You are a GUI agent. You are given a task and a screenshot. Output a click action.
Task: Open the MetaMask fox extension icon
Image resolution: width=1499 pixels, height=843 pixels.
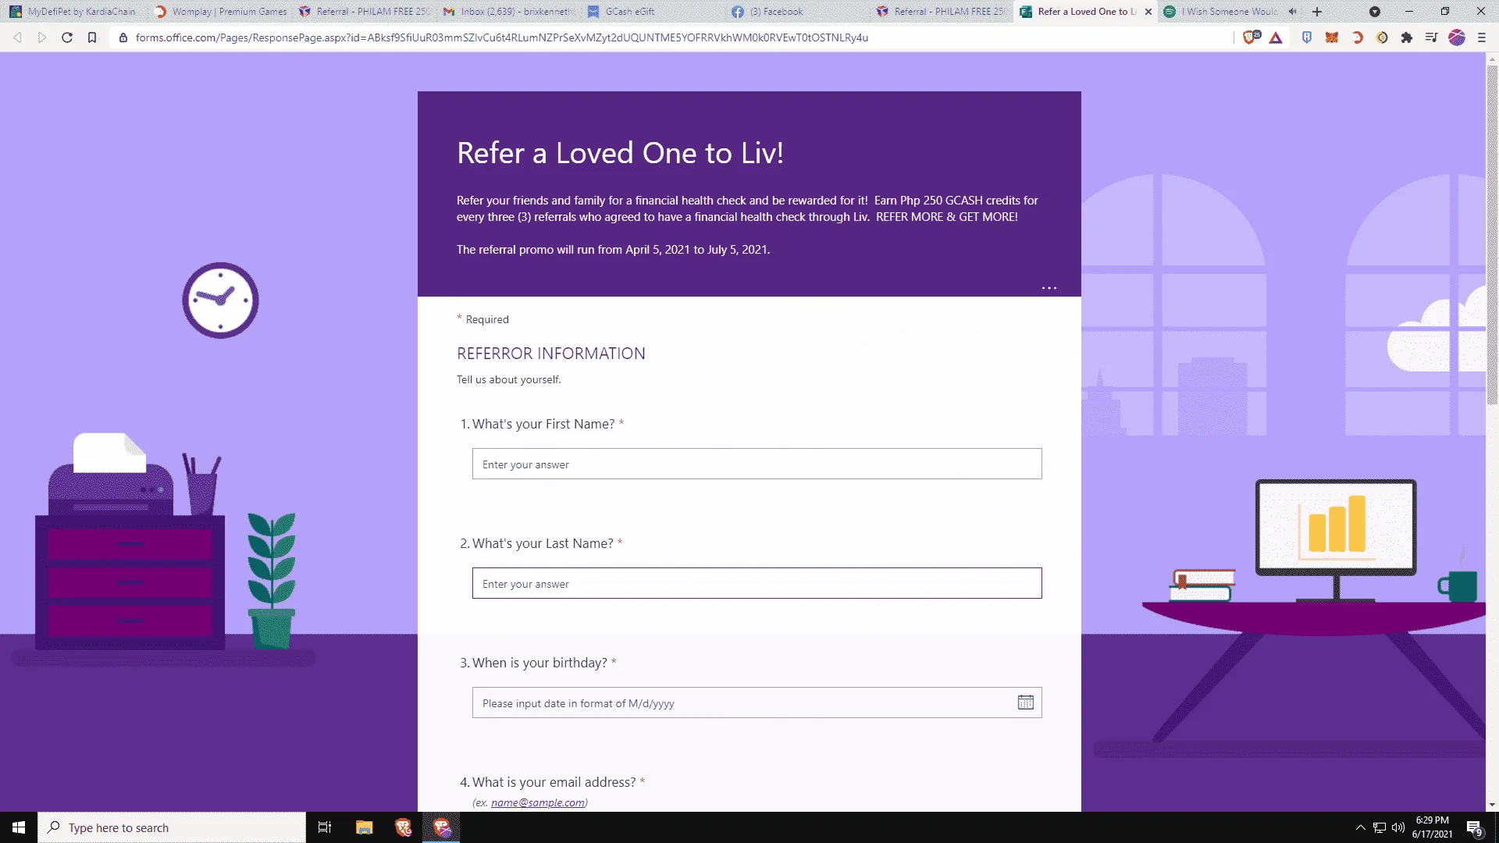point(1332,37)
